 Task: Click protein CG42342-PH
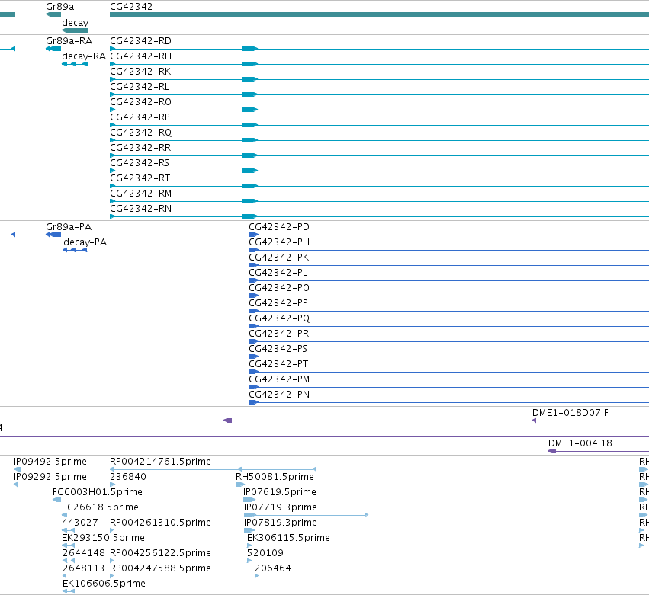click(279, 242)
